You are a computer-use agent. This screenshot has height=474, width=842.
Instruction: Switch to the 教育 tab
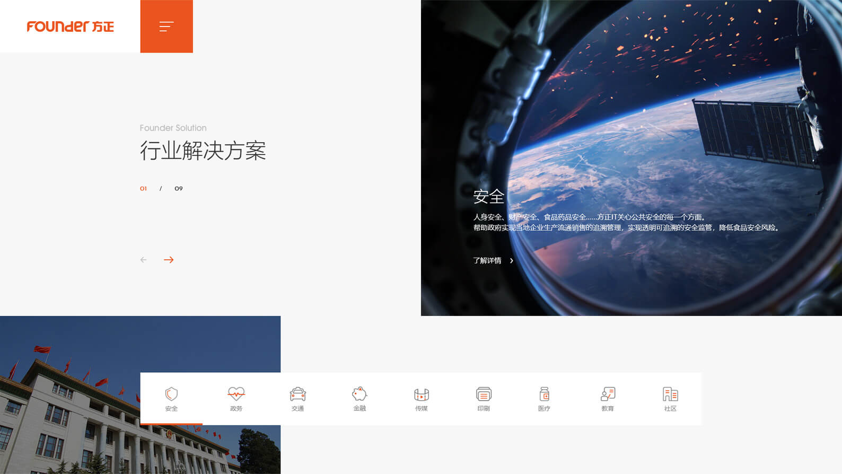608,399
